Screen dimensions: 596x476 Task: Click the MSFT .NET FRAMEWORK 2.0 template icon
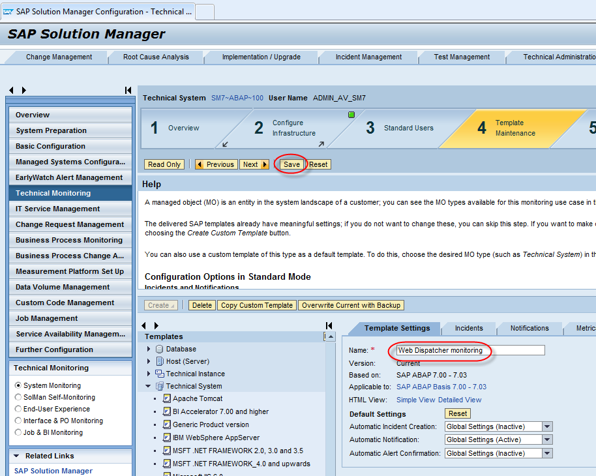coord(166,451)
